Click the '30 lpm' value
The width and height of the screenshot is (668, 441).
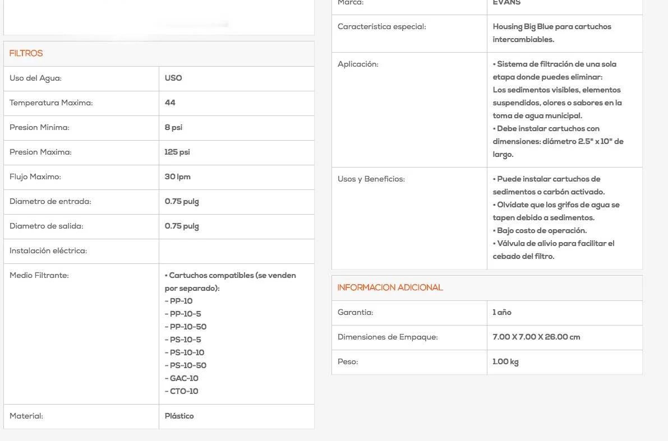tap(178, 177)
